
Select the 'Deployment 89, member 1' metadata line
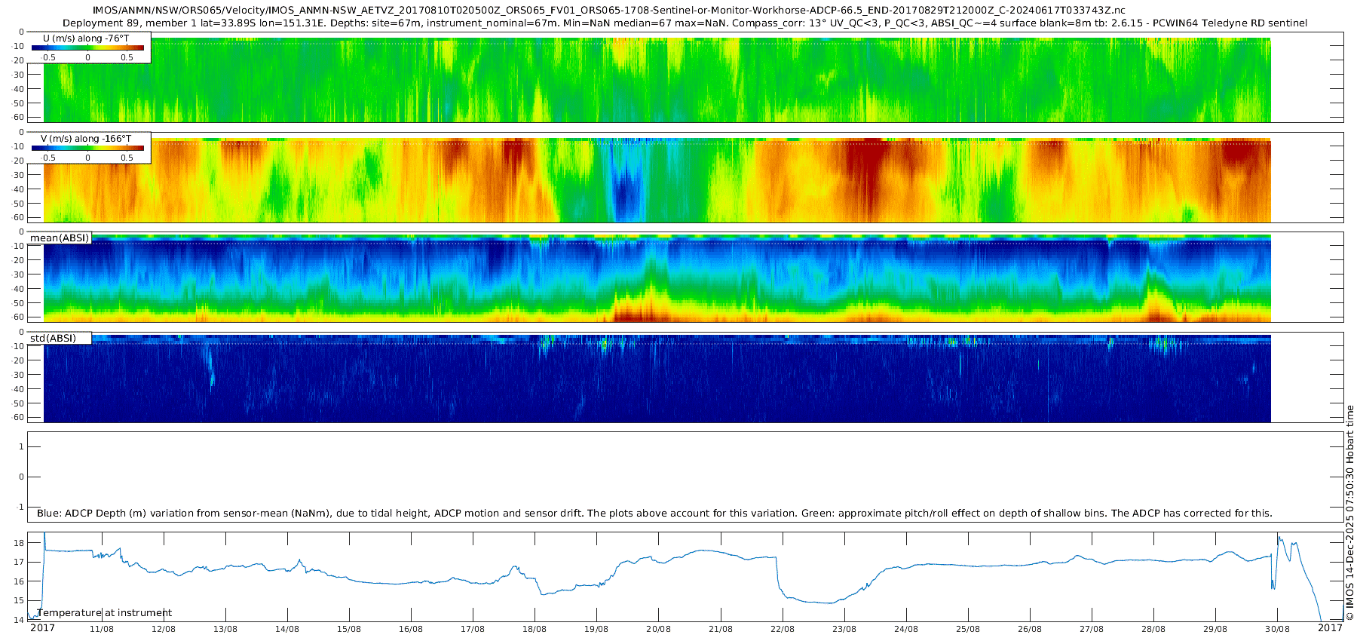click(685, 23)
